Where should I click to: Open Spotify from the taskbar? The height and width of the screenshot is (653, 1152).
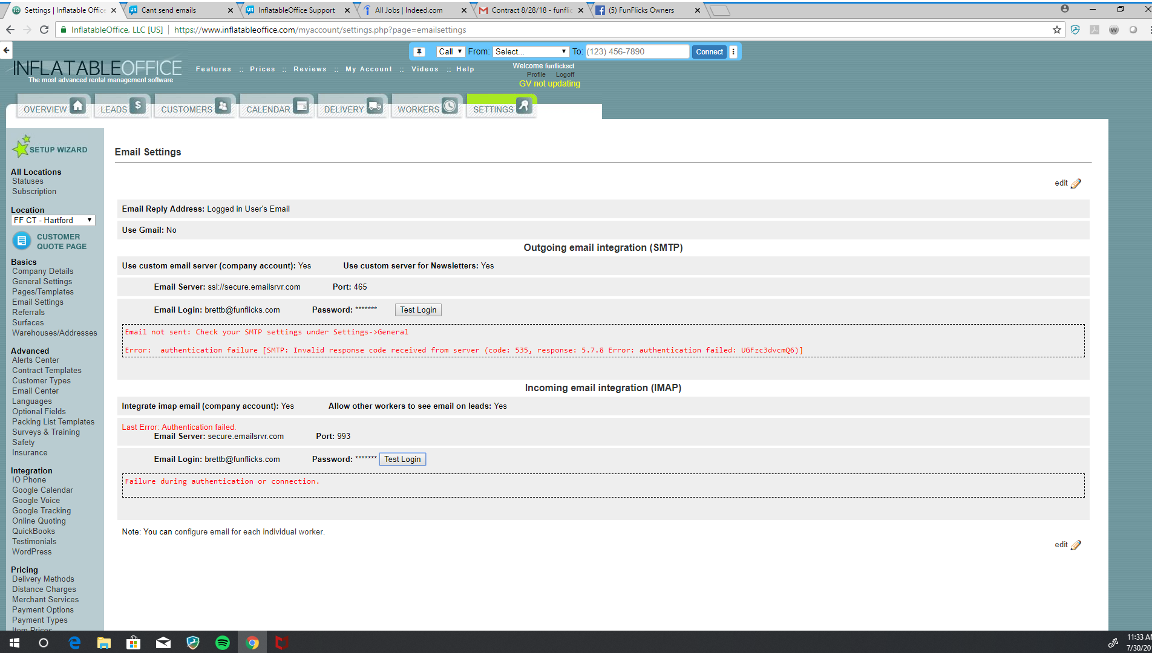223,642
